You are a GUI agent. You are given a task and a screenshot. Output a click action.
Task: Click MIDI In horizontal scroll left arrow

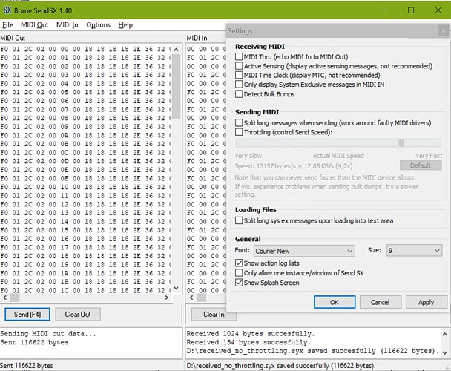[x=191, y=298]
